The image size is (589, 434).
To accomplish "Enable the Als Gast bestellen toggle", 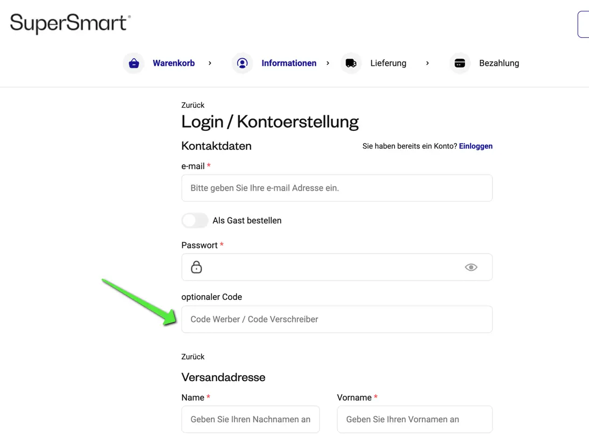I will coord(195,220).
